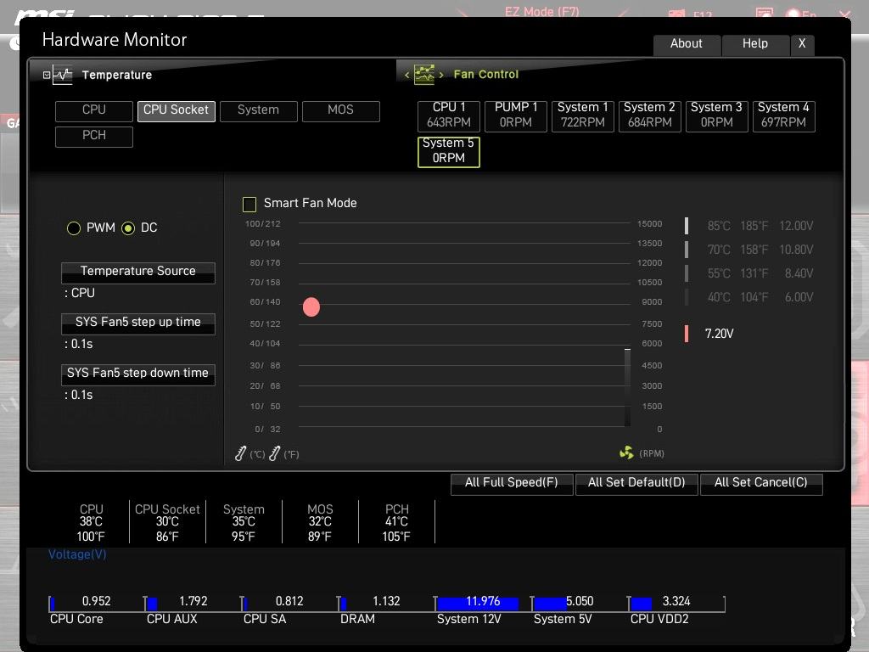
Task: Click All Full Speed(F) button
Action: point(512,483)
